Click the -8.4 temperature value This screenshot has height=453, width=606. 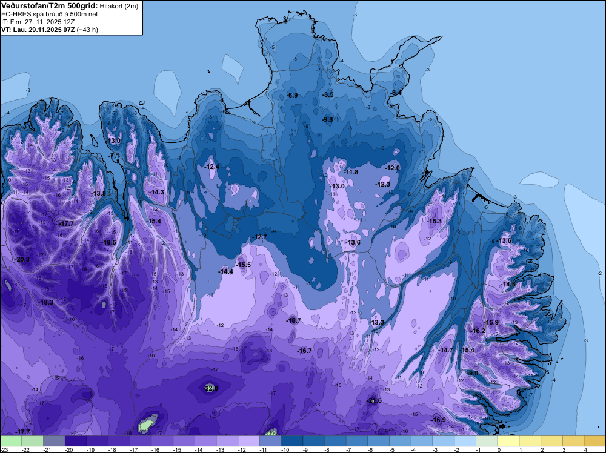(x=395, y=93)
